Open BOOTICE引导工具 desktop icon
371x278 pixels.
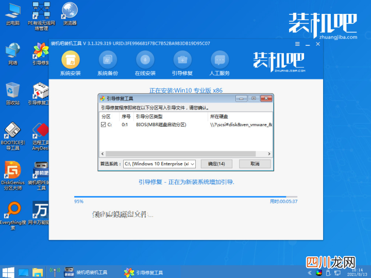[x=13, y=136]
